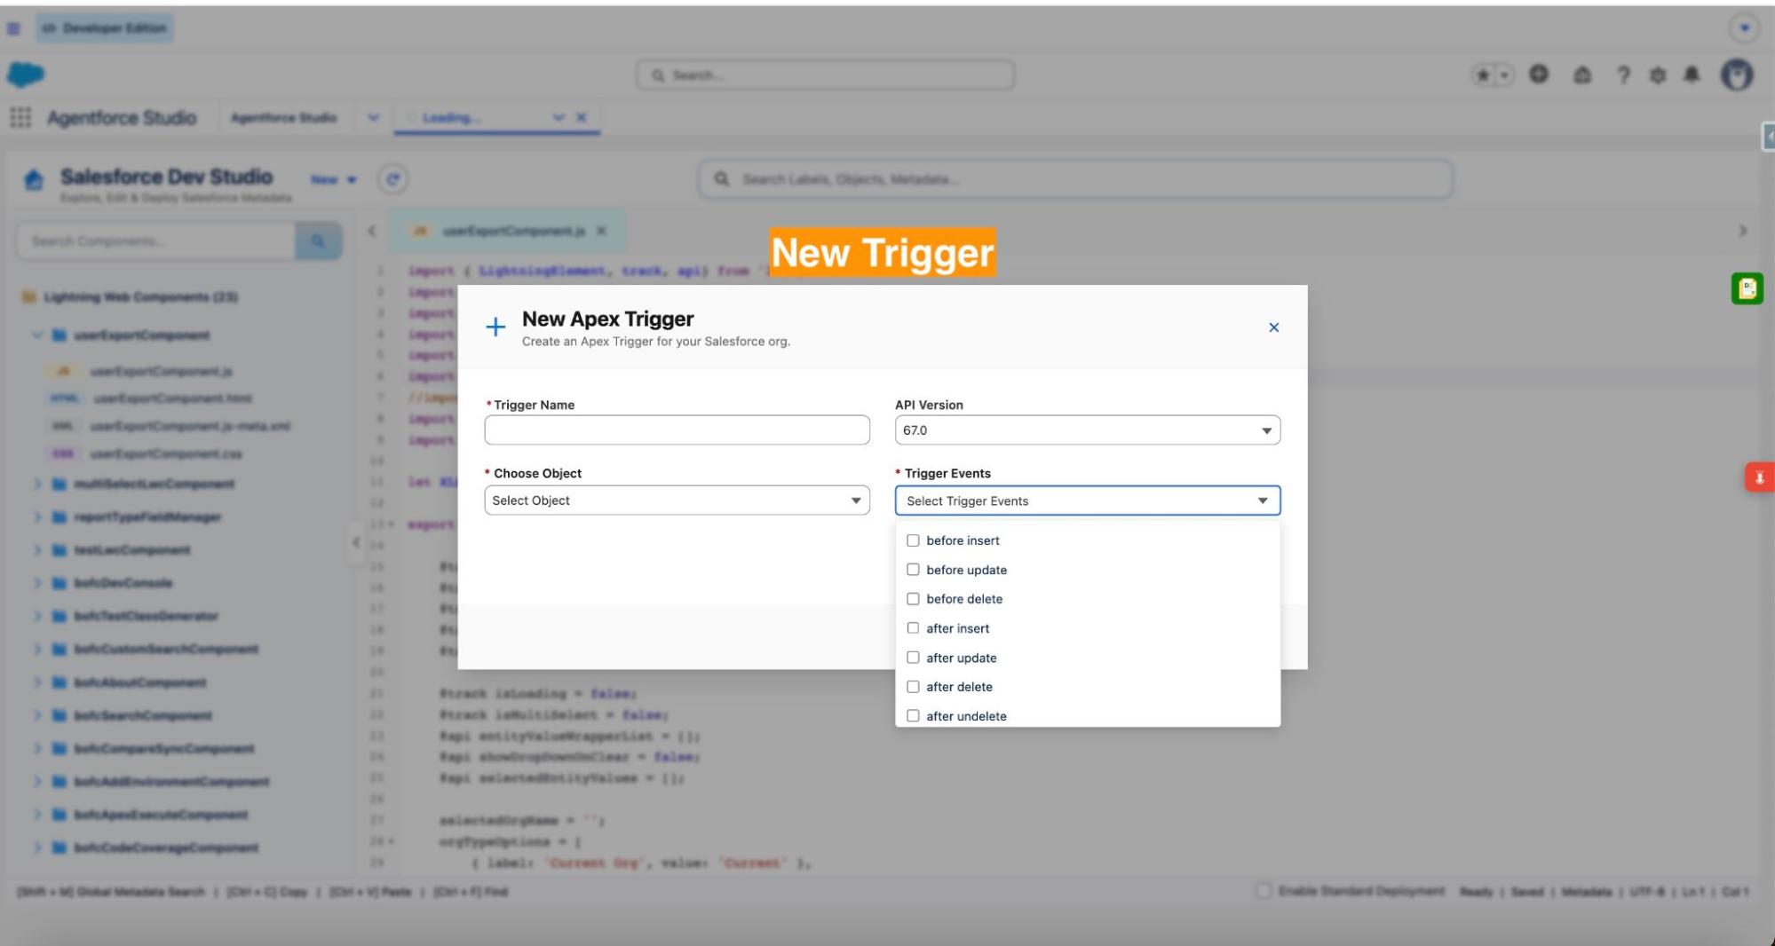
Task: Close the userExportComponent.js editor tab
Action: (601, 231)
